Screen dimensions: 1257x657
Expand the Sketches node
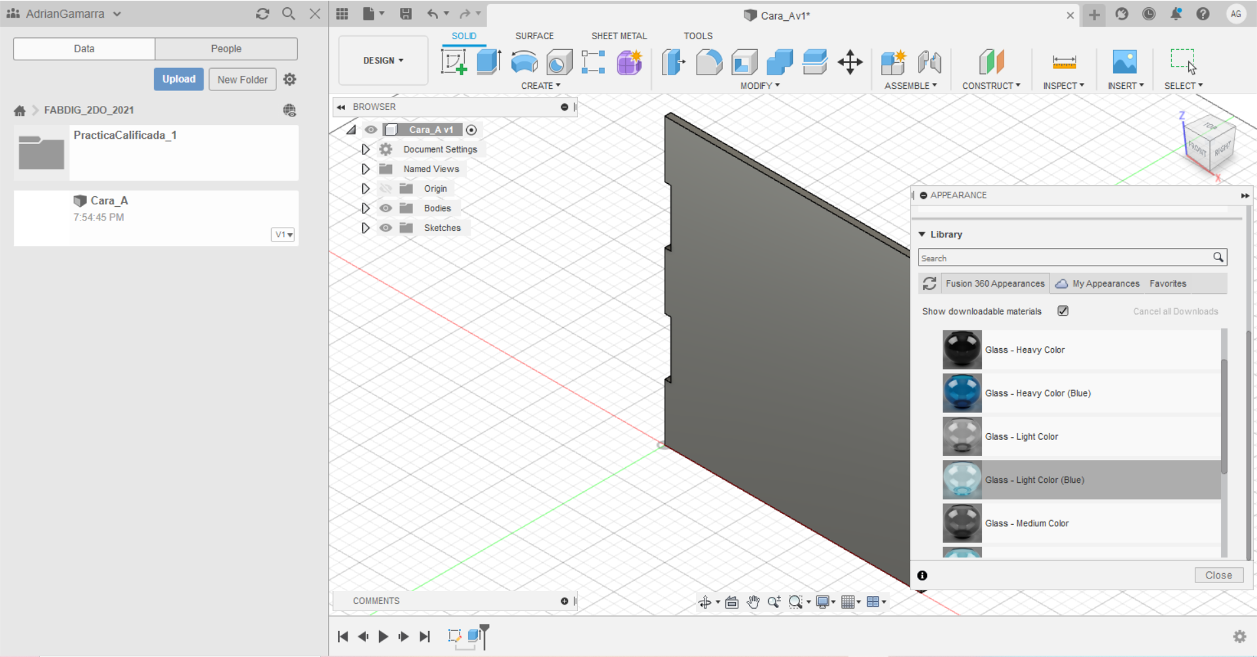pyautogui.click(x=365, y=228)
